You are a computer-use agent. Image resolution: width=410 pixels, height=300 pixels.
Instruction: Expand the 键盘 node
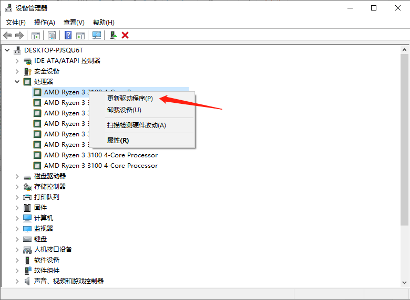tap(17, 239)
